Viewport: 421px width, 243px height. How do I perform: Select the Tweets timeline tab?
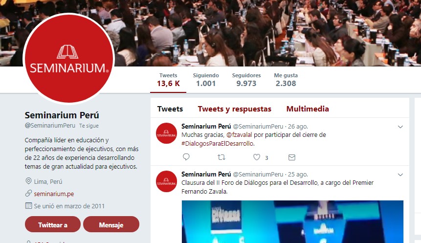(170, 109)
